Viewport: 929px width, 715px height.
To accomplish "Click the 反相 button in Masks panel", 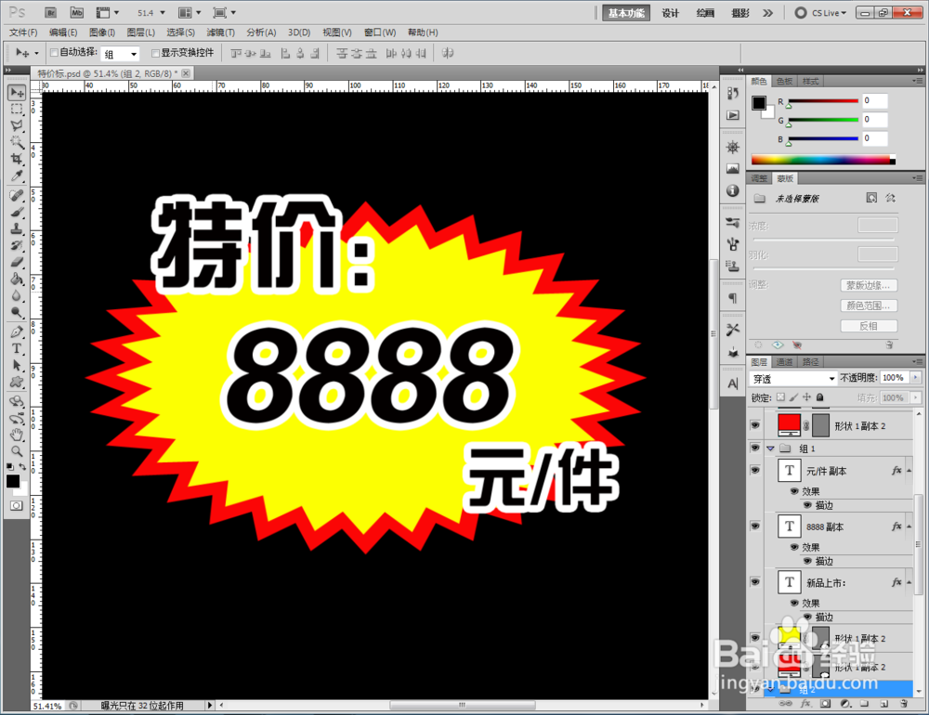I will [870, 326].
